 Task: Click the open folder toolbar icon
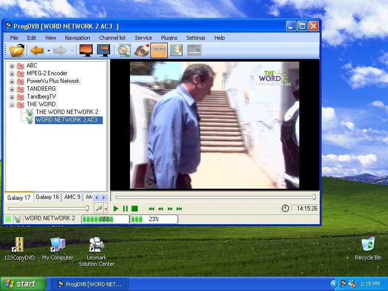coord(17,50)
